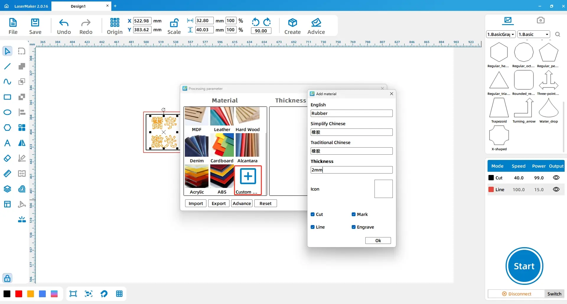Toggle the canvas lock icon
The image size is (567, 304).
tap(7, 278)
